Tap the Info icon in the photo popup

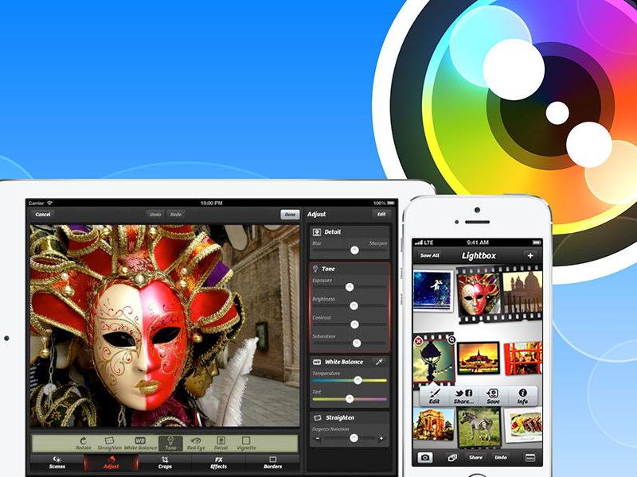pyautogui.click(x=522, y=393)
